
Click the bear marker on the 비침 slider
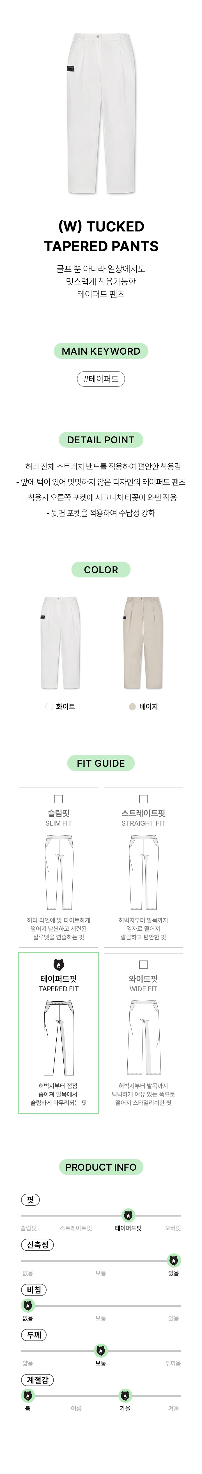[27, 1306]
